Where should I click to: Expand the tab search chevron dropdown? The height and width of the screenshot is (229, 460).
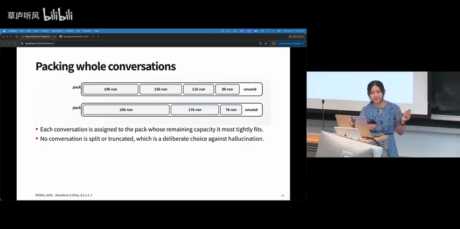click(x=17, y=37)
